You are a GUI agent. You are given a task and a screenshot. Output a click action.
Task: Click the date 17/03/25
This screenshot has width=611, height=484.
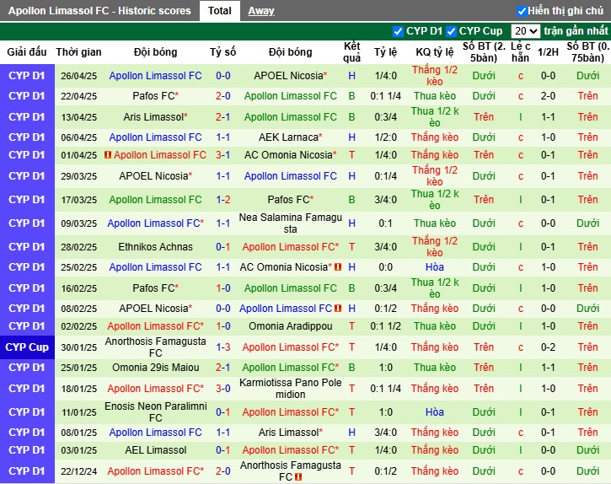(x=78, y=200)
